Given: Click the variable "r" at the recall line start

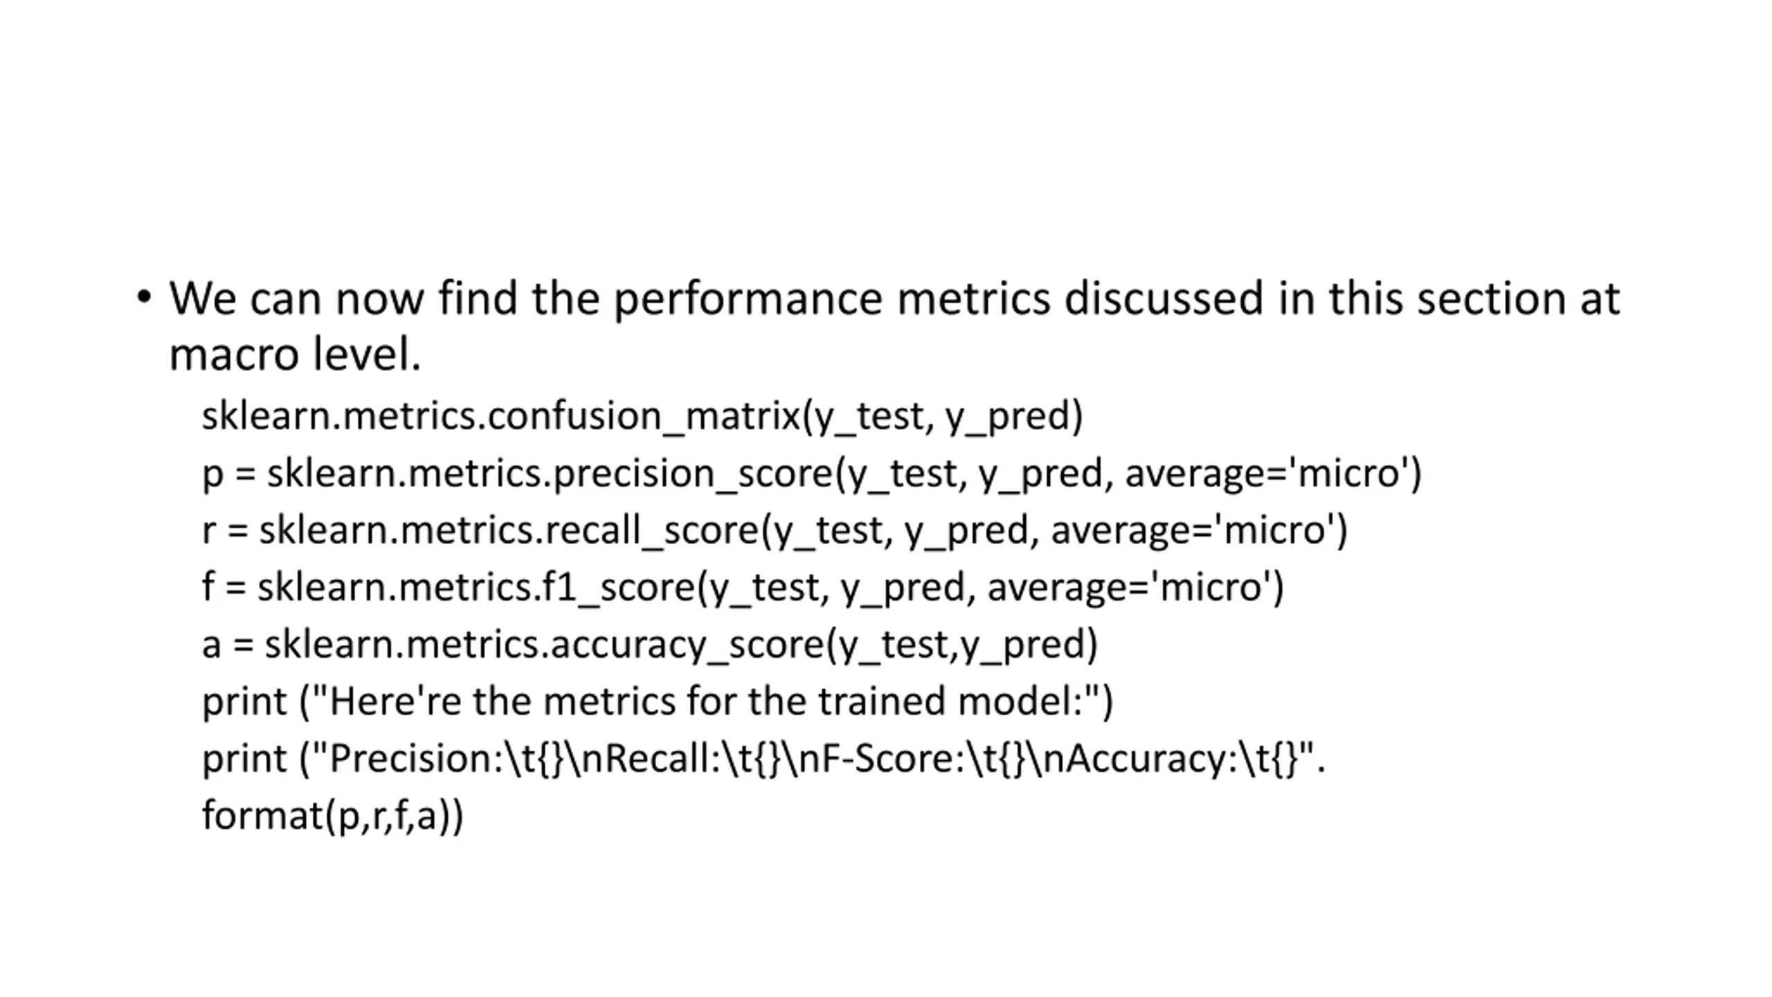Looking at the screenshot, I should click(208, 532).
